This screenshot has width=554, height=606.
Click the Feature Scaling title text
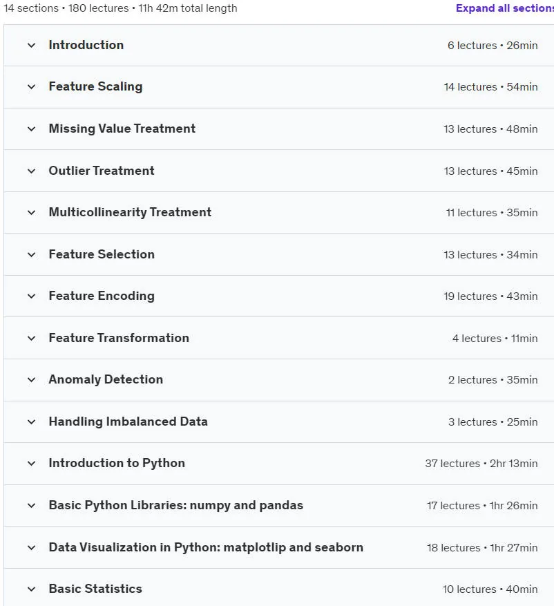coord(95,86)
